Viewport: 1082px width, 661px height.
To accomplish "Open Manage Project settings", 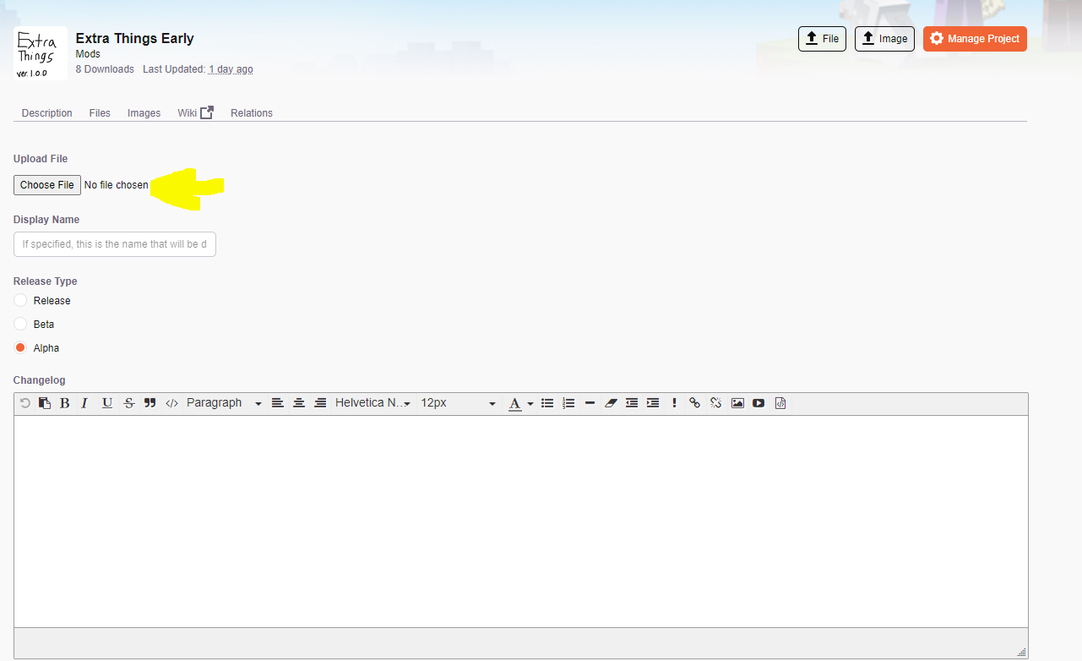I will click(975, 39).
